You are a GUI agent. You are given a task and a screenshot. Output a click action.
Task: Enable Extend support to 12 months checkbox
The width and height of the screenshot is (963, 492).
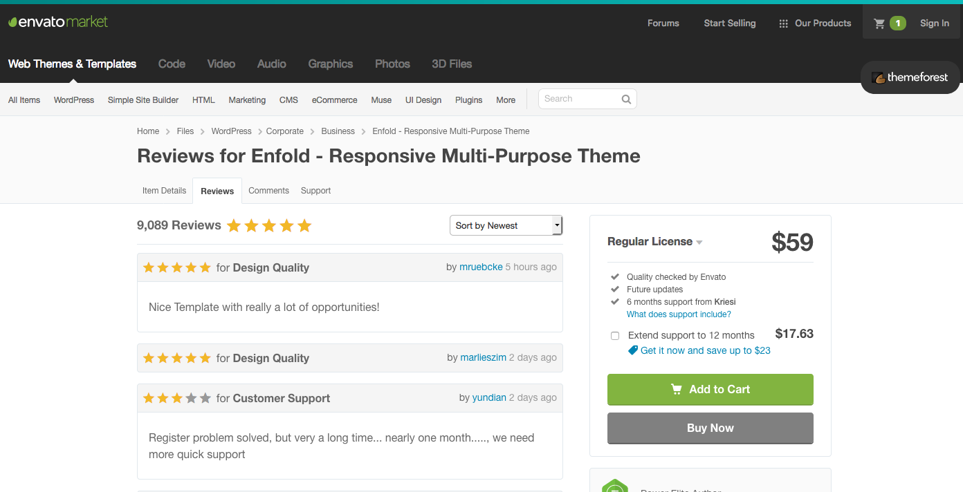(x=615, y=336)
